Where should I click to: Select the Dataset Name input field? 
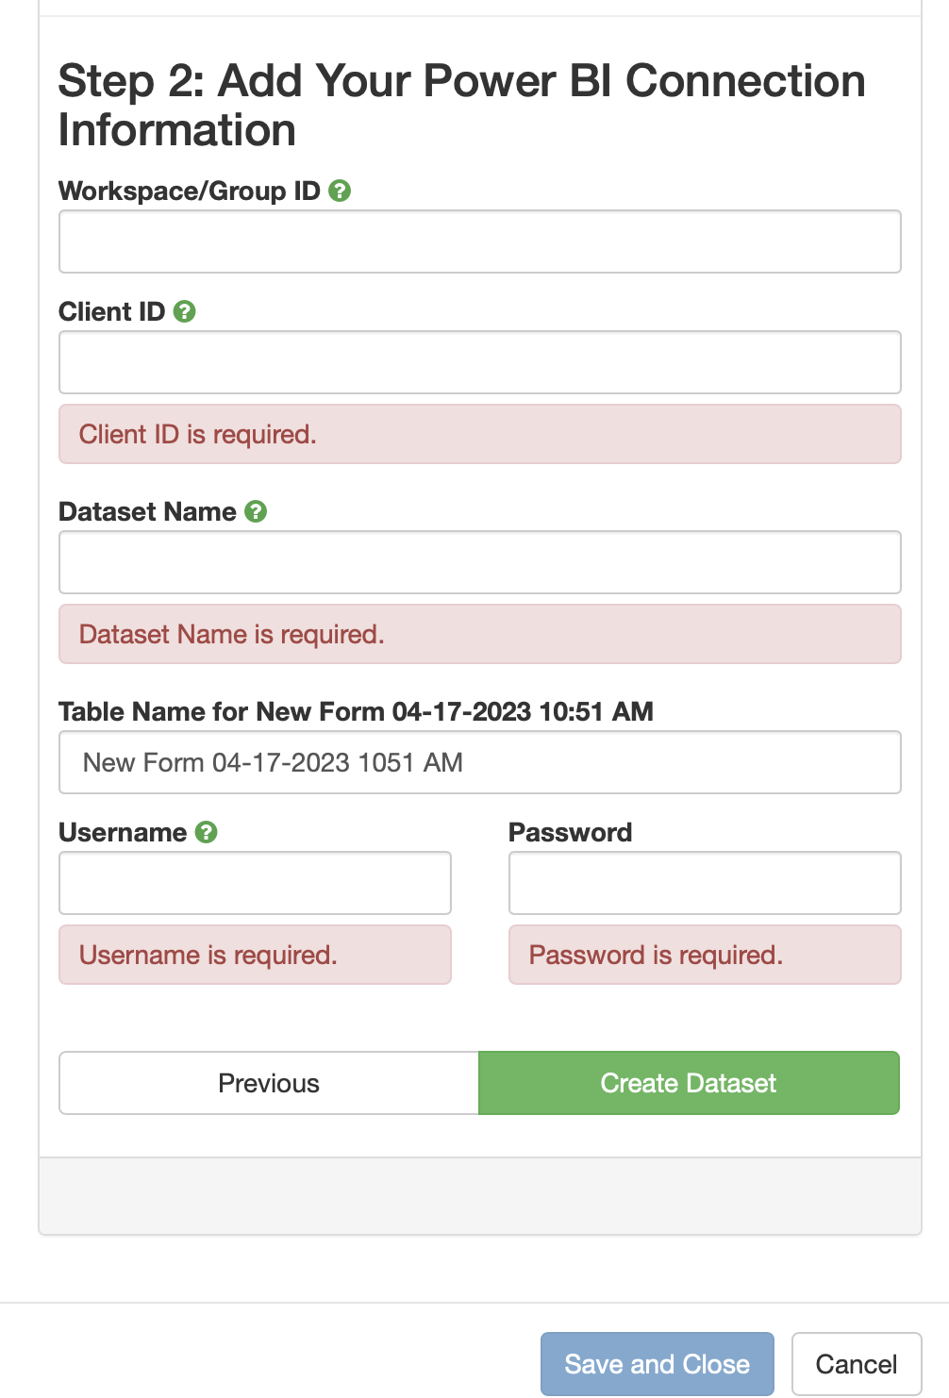pos(480,562)
